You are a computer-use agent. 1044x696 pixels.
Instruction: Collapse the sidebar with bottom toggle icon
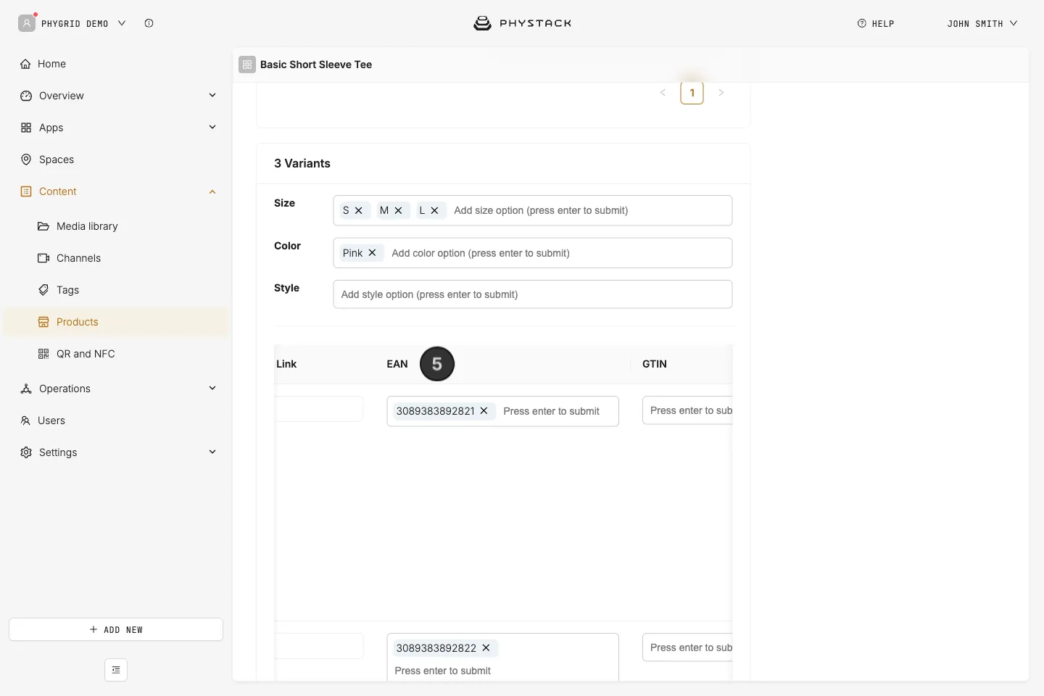pyautogui.click(x=116, y=670)
